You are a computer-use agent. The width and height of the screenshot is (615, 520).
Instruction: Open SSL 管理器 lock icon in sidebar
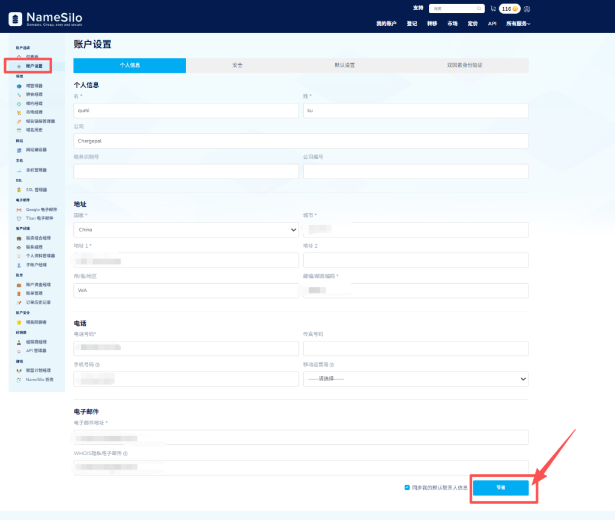coord(19,190)
